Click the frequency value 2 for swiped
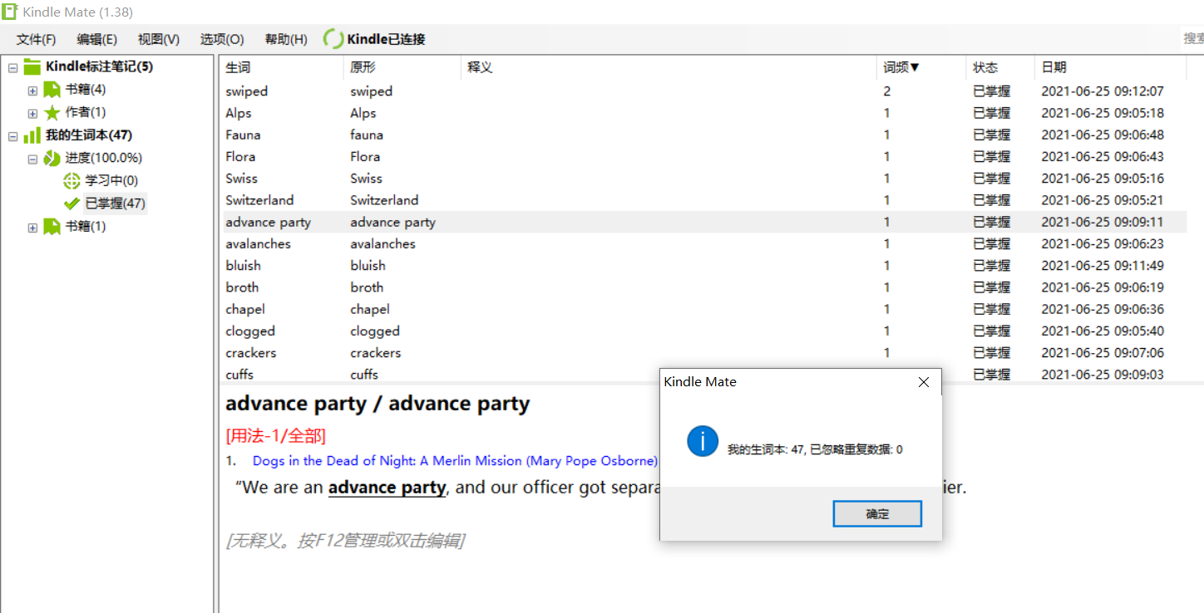The height and width of the screenshot is (613, 1204). [887, 91]
